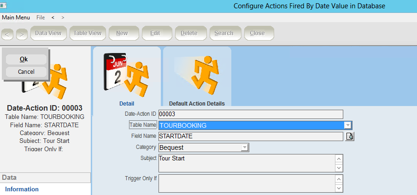Click the application icon in title bar
This screenshot has height=195, width=417.
4,6
